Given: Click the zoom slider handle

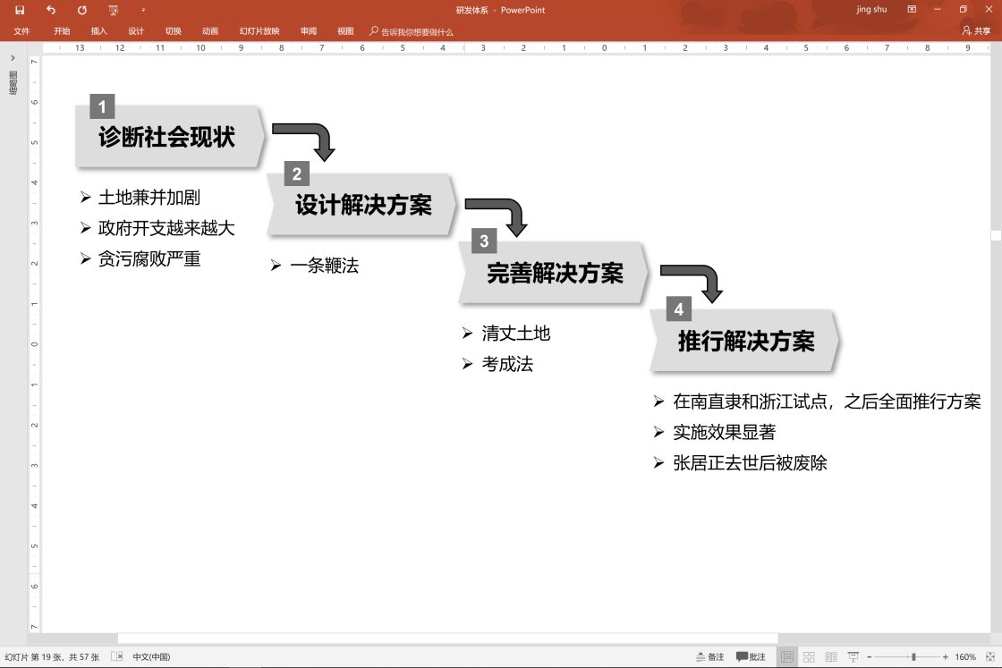Looking at the screenshot, I should click(x=913, y=656).
